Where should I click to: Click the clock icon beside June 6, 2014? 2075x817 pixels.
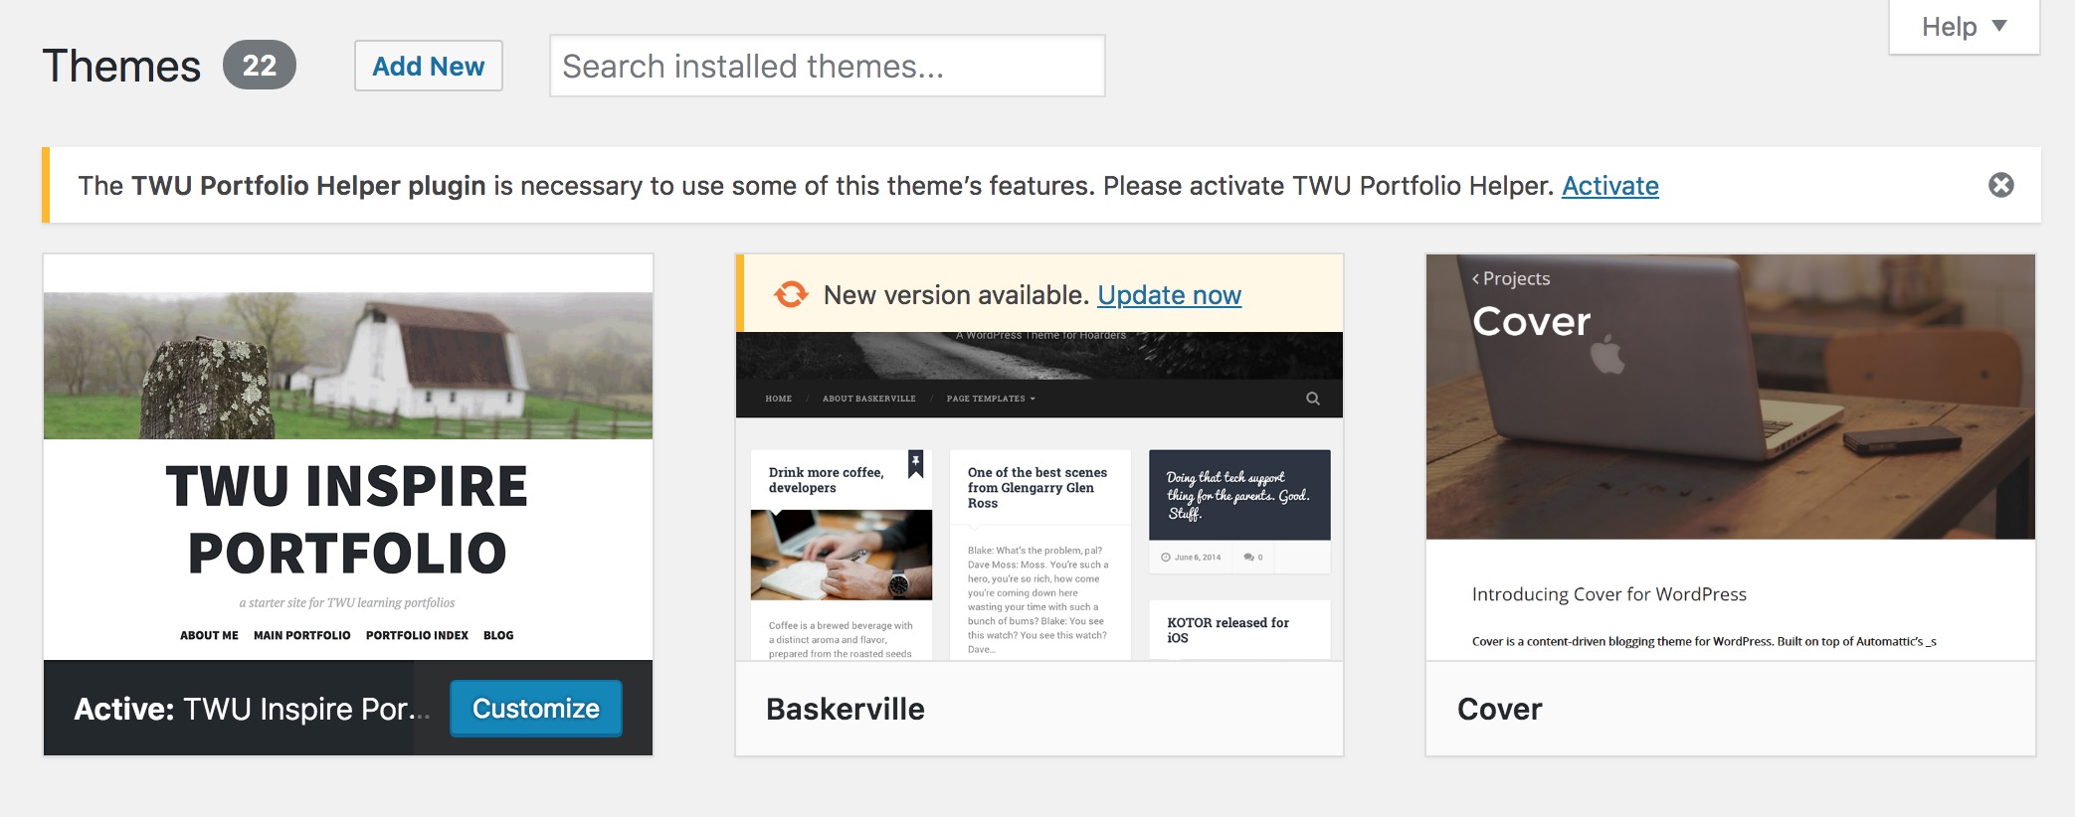[x=1165, y=558]
